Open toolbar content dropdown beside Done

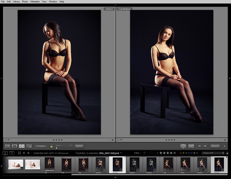click(x=225, y=146)
